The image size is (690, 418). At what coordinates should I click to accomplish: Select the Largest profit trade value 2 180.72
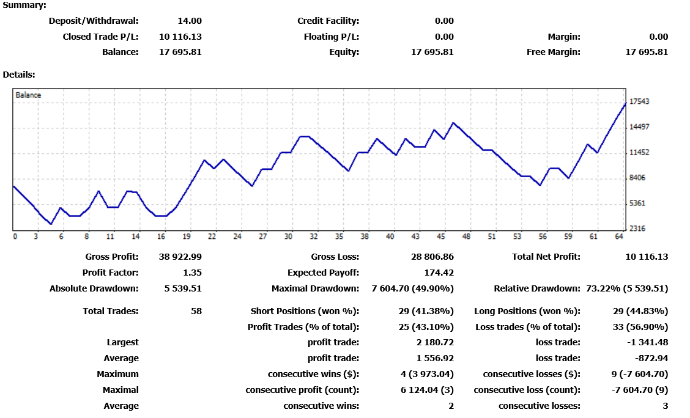tap(435, 342)
